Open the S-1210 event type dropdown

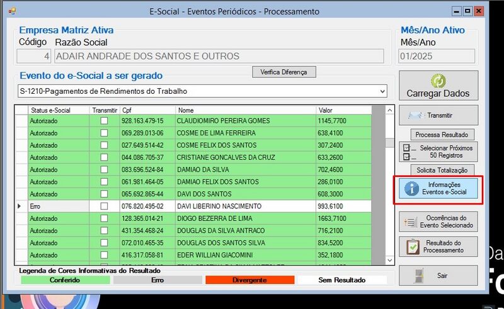pos(382,91)
